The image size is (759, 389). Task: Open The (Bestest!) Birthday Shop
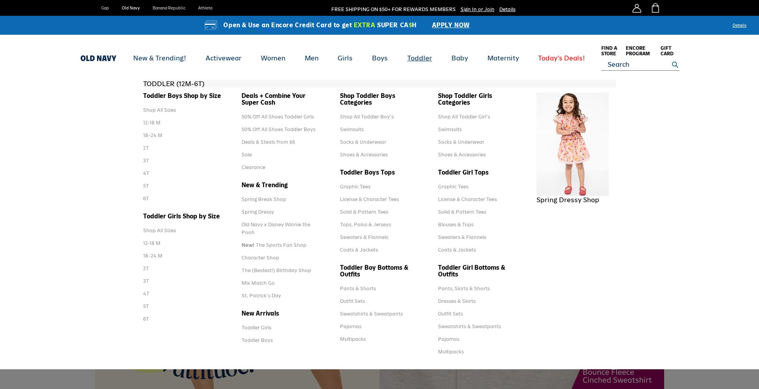pos(276,270)
